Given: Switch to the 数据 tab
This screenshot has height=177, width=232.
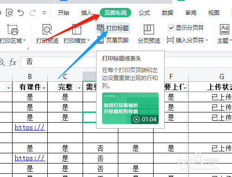Looking at the screenshot, I should [x=168, y=13].
